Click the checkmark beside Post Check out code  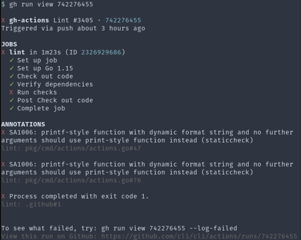tap(12, 100)
